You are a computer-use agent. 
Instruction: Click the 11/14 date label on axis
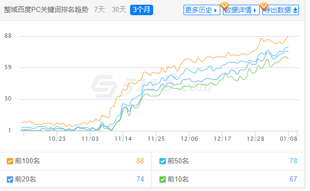pos(123,139)
